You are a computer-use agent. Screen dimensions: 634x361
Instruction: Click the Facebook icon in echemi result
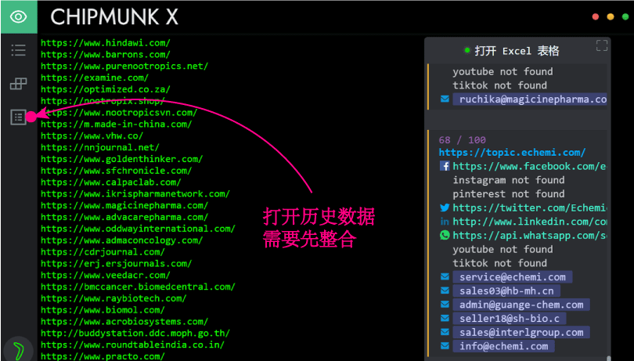(445, 166)
